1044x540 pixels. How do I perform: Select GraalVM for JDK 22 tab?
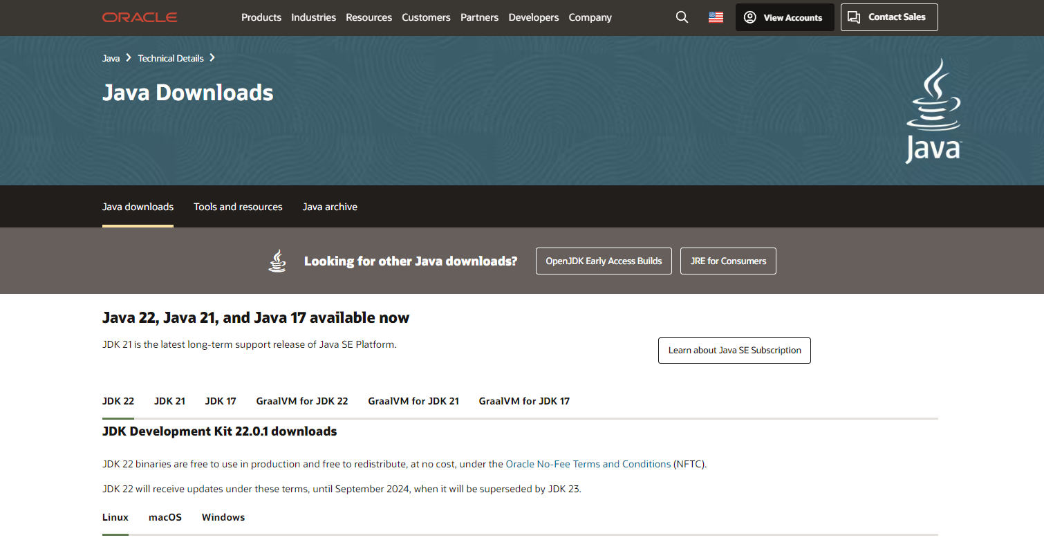tap(302, 401)
